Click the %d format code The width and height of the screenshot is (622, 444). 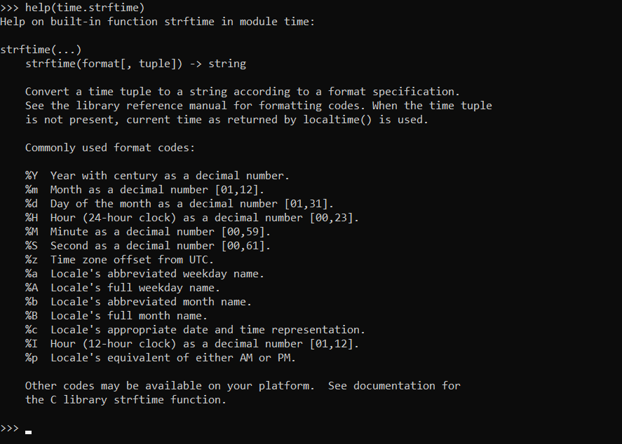32,204
